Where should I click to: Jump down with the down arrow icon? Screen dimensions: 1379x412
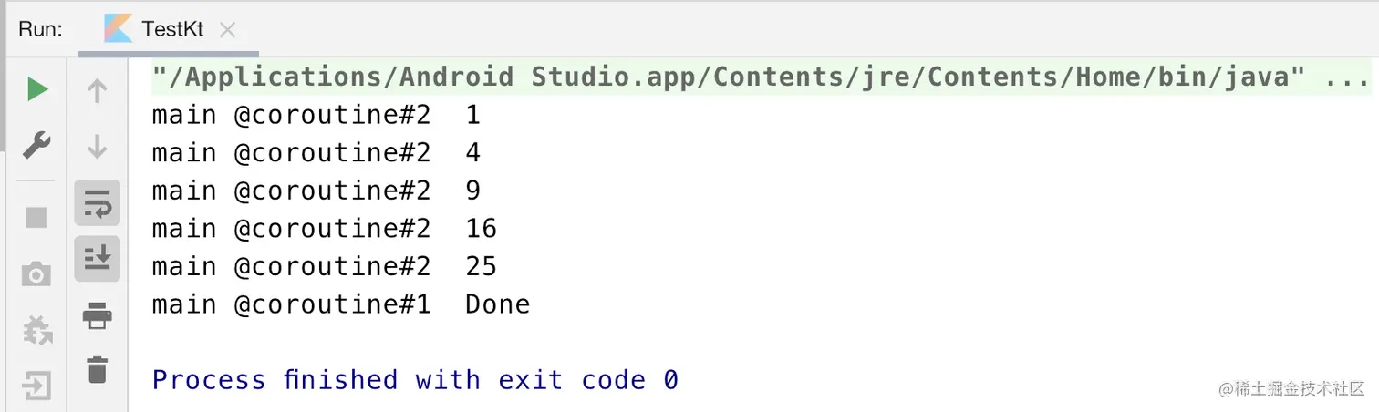pyautogui.click(x=97, y=146)
